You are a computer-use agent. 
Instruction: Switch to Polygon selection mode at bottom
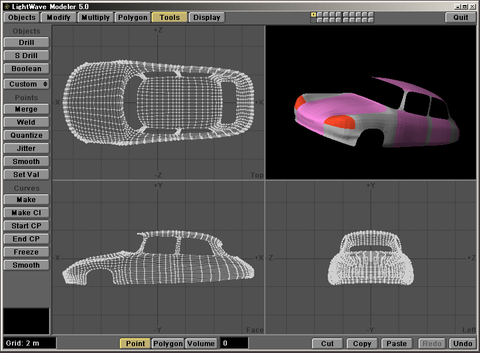168,343
